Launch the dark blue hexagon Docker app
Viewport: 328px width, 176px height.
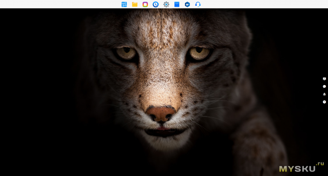pos(187,5)
